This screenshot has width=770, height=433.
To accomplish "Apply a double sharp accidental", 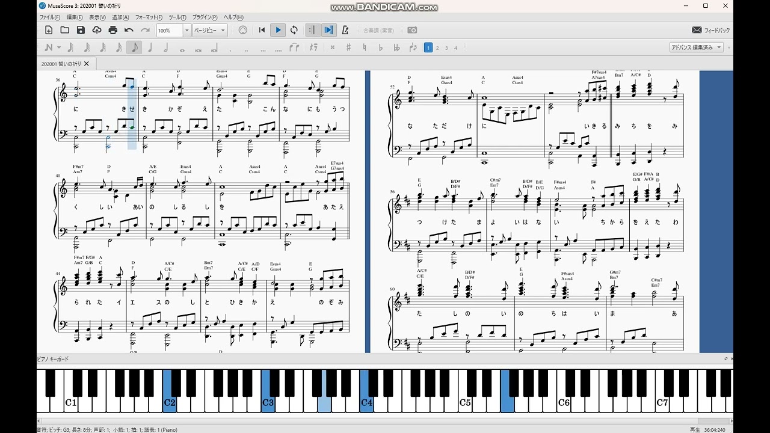I will [332, 48].
